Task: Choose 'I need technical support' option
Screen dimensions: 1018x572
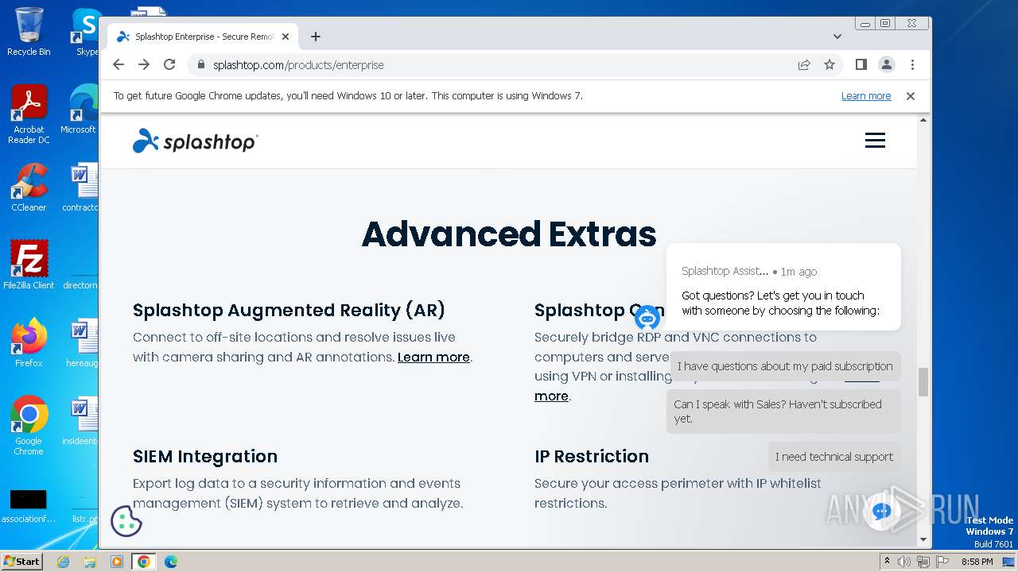Action: pos(834,457)
